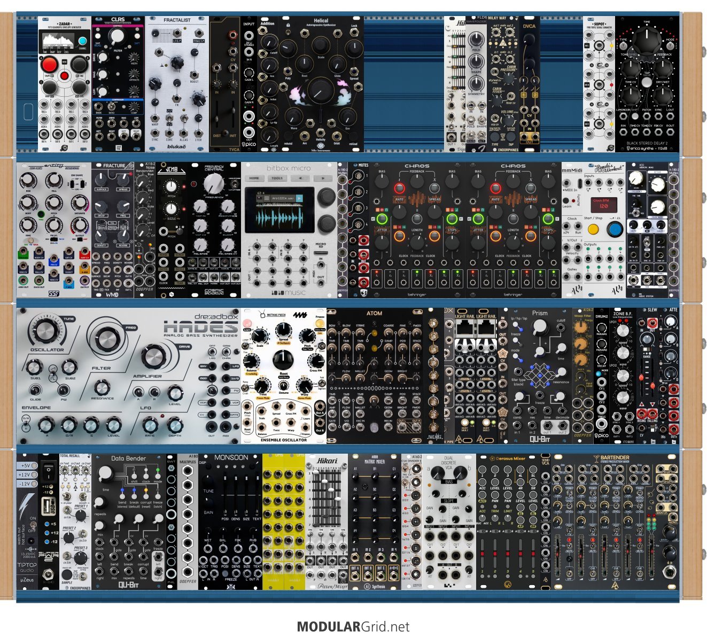Click the Reverb knob on Fracture
707x638 pixels.
[x=123, y=236]
